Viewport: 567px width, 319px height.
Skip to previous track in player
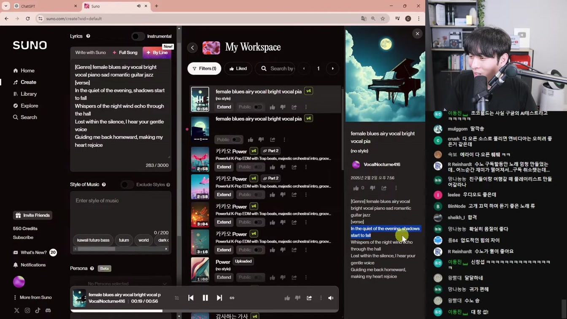[x=191, y=298]
